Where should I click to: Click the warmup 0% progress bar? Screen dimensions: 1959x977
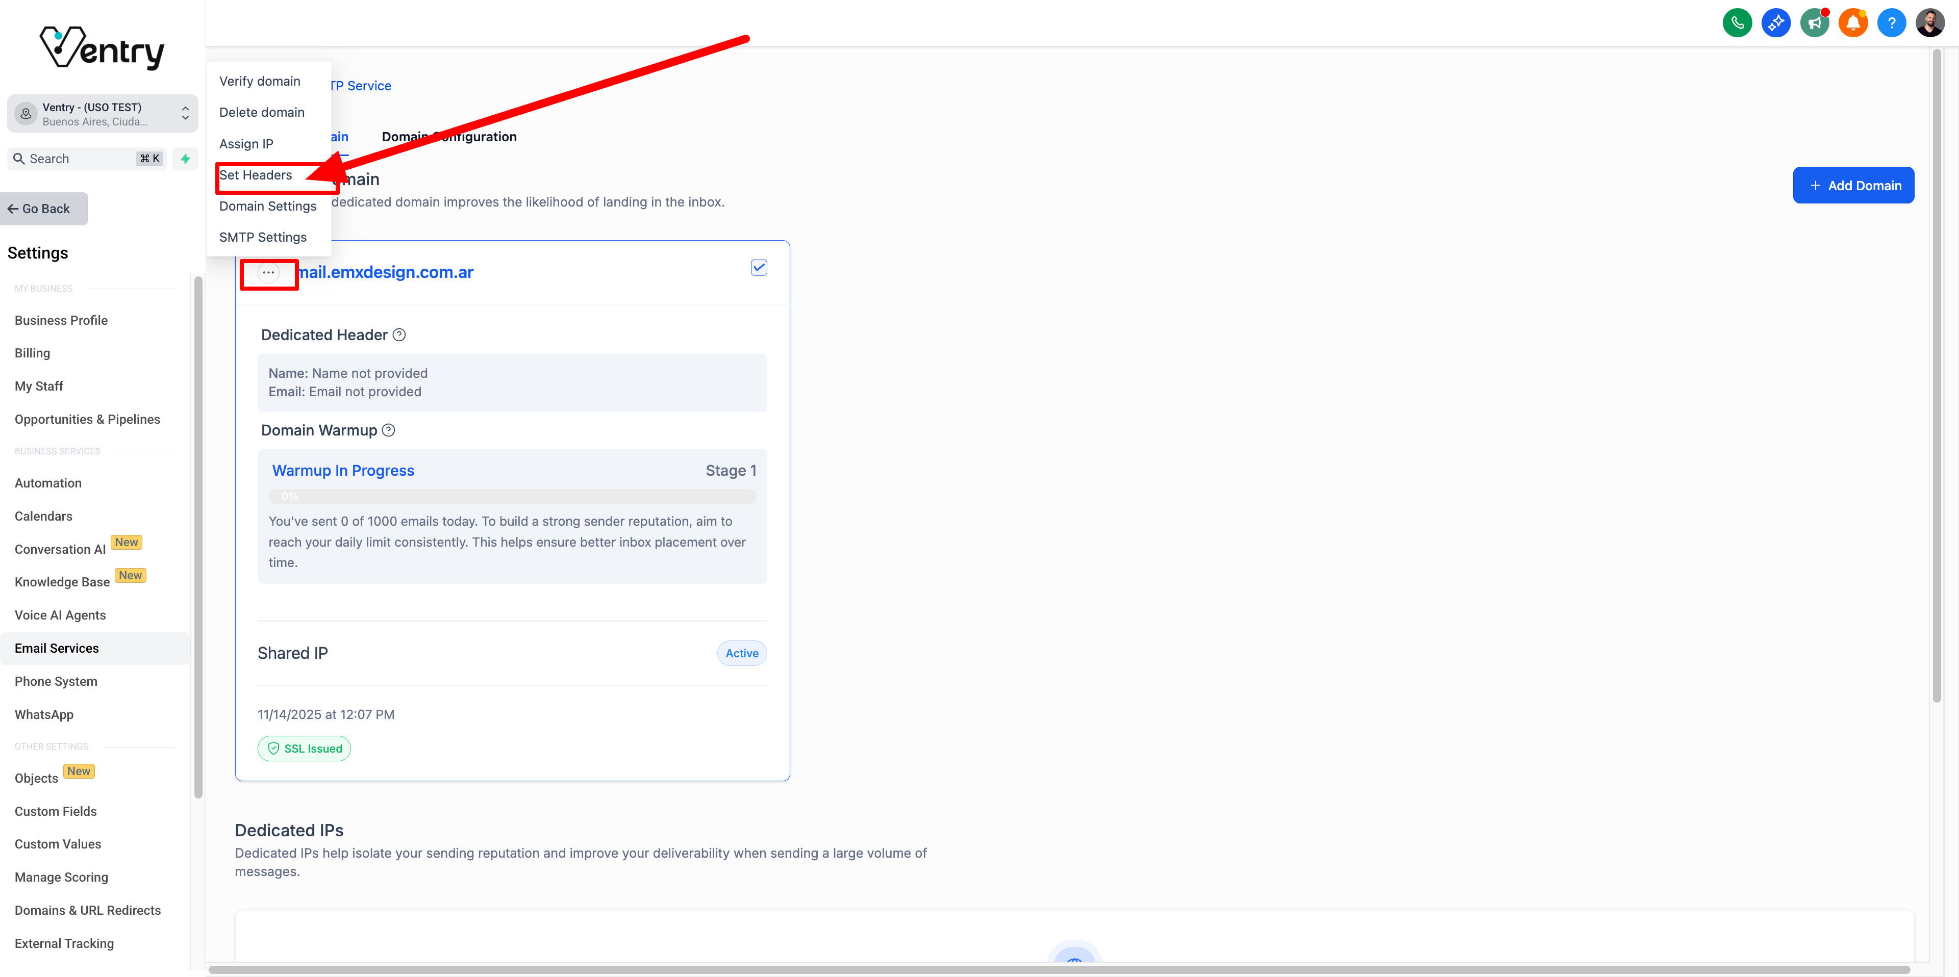512,497
